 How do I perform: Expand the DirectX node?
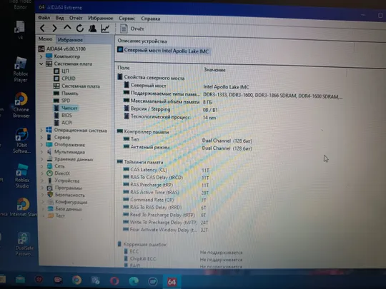(x=42, y=173)
